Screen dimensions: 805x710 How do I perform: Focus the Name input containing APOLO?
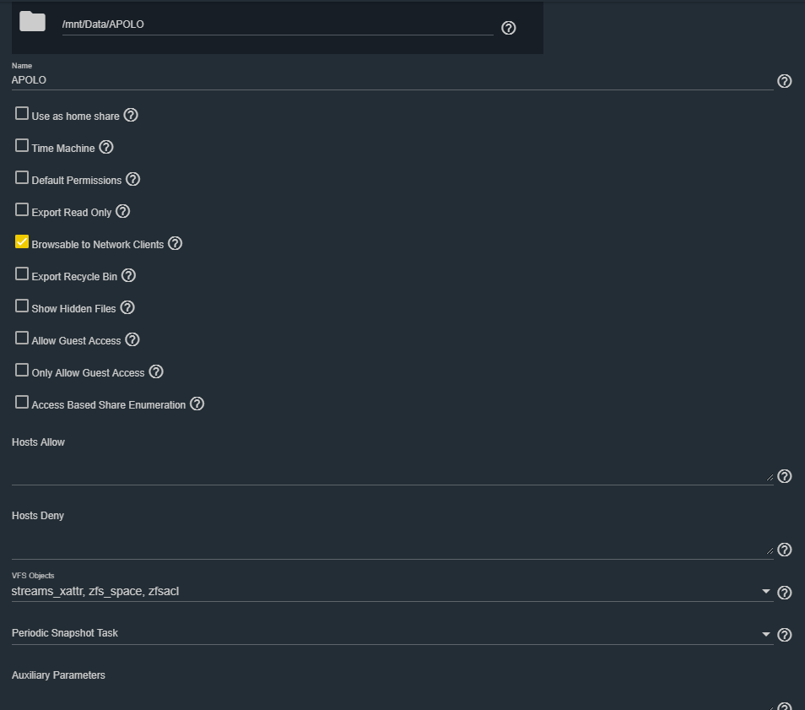click(392, 80)
